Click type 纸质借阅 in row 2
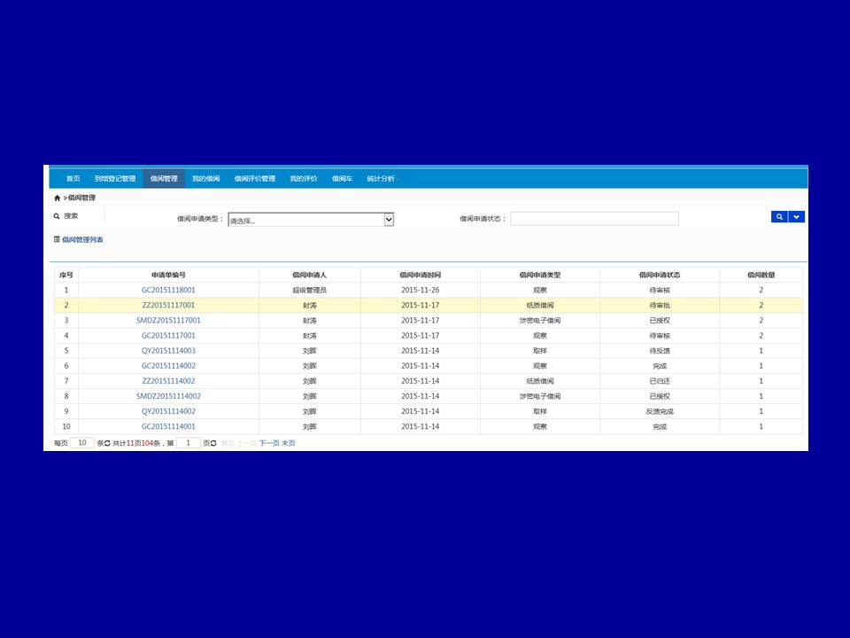 coord(540,306)
